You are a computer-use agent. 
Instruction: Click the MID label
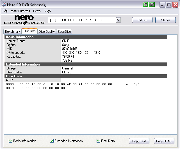[x=10, y=49]
